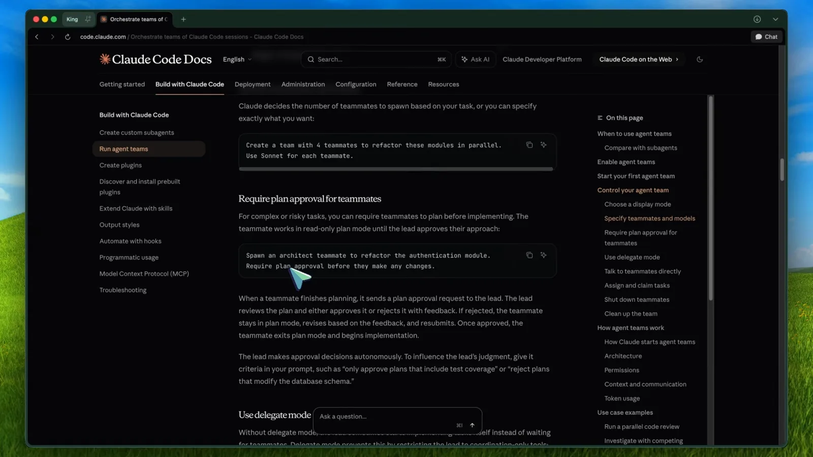Open the Resources tab

444,84
